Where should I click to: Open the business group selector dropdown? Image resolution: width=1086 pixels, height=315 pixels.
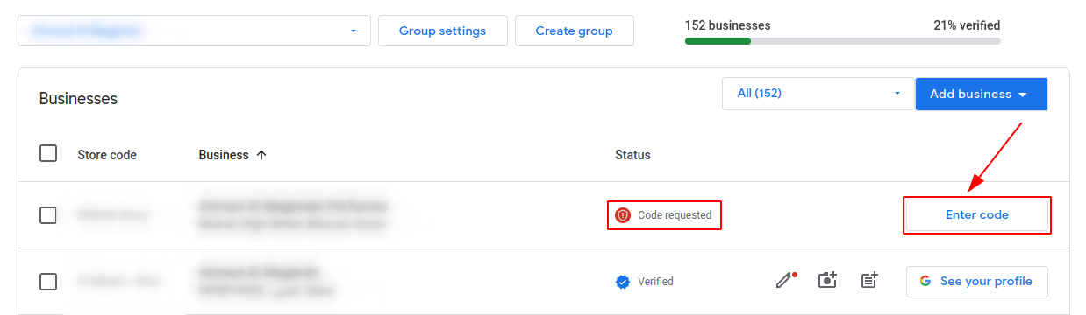pos(194,31)
